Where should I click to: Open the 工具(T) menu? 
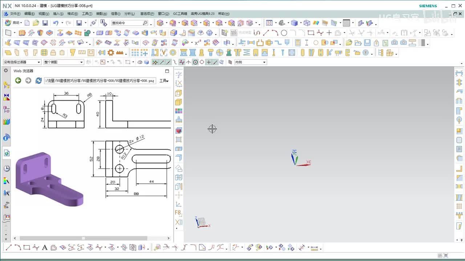[x=87, y=14]
